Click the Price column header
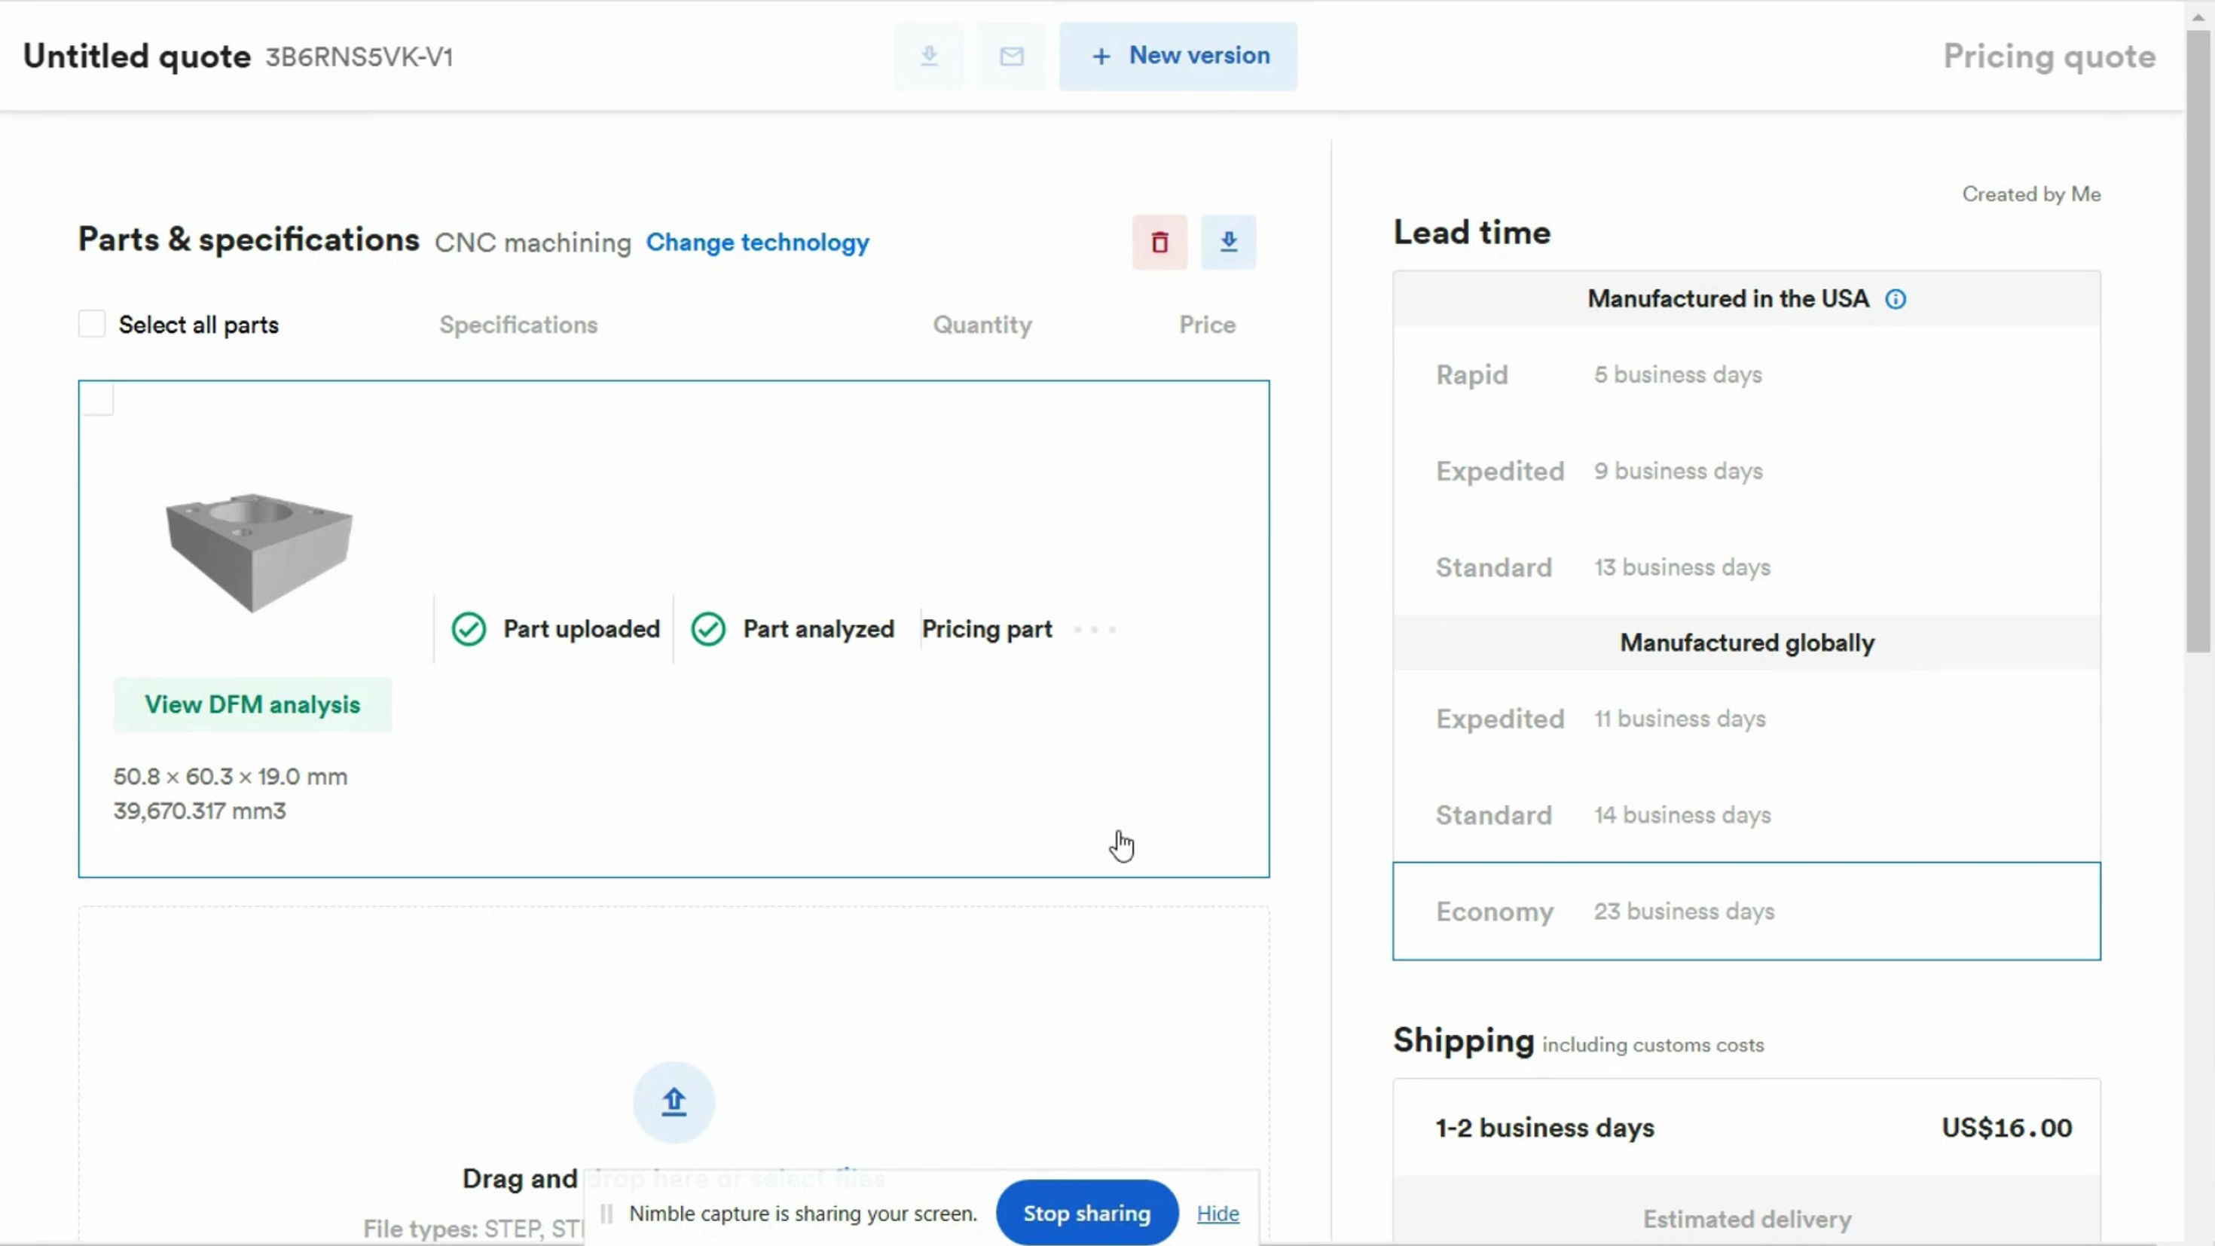The height and width of the screenshot is (1246, 2215). point(1207,325)
